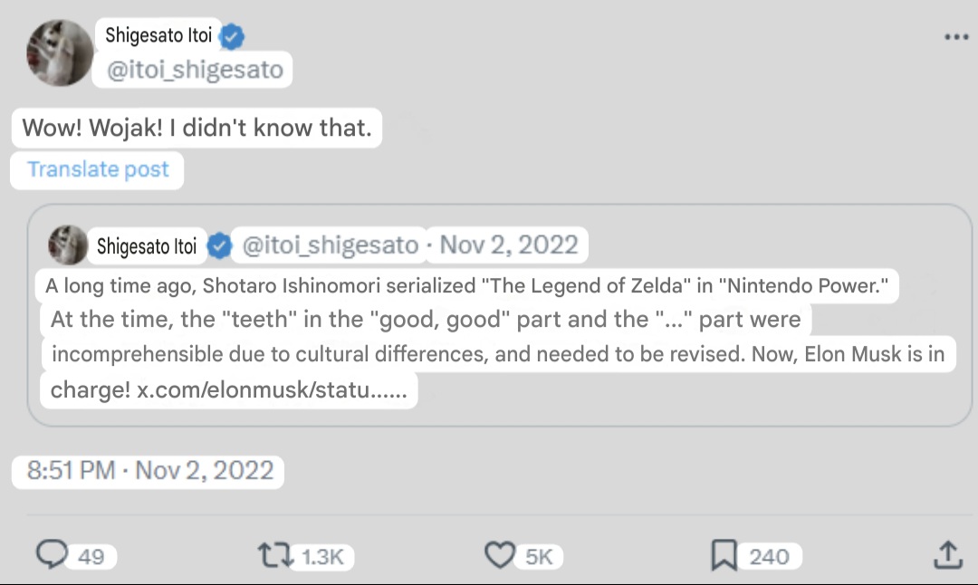Repost this tweet via retweet icon
The width and height of the screenshot is (978, 585).
coord(274,554)
